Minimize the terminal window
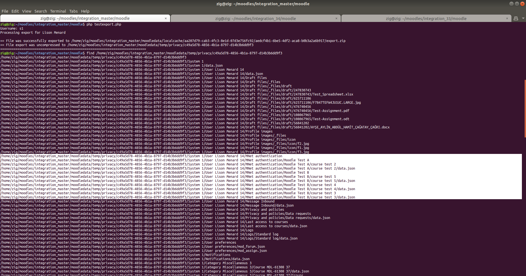 [x=511, y=4]
